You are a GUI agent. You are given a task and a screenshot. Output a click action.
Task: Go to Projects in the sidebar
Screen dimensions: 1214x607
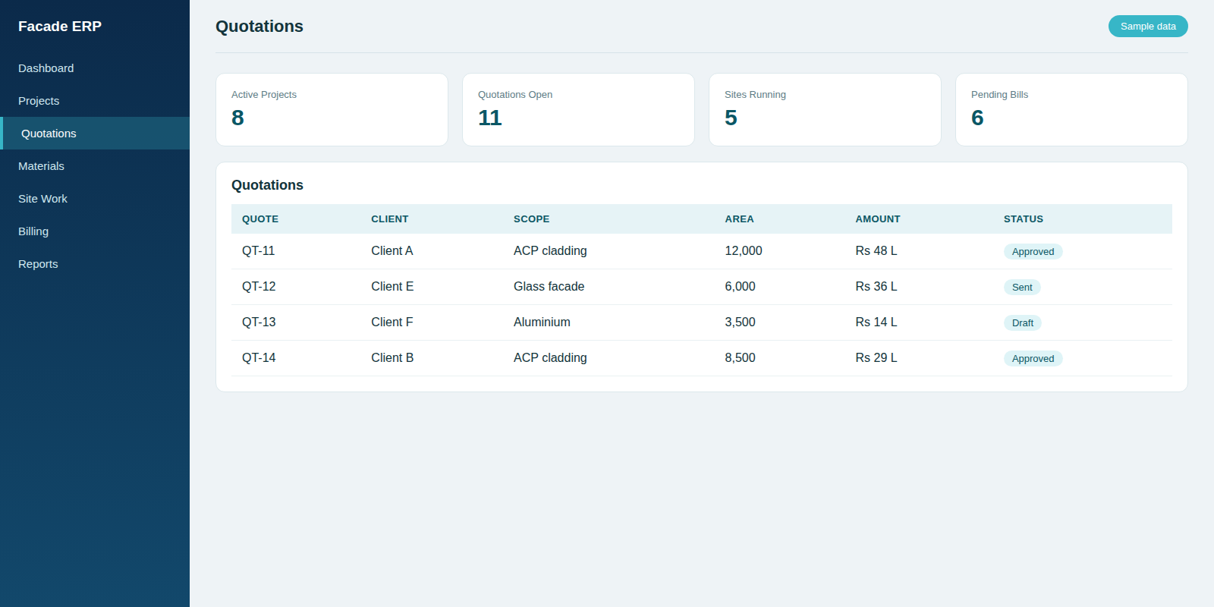pyautogui.click(x=94, y=101)
